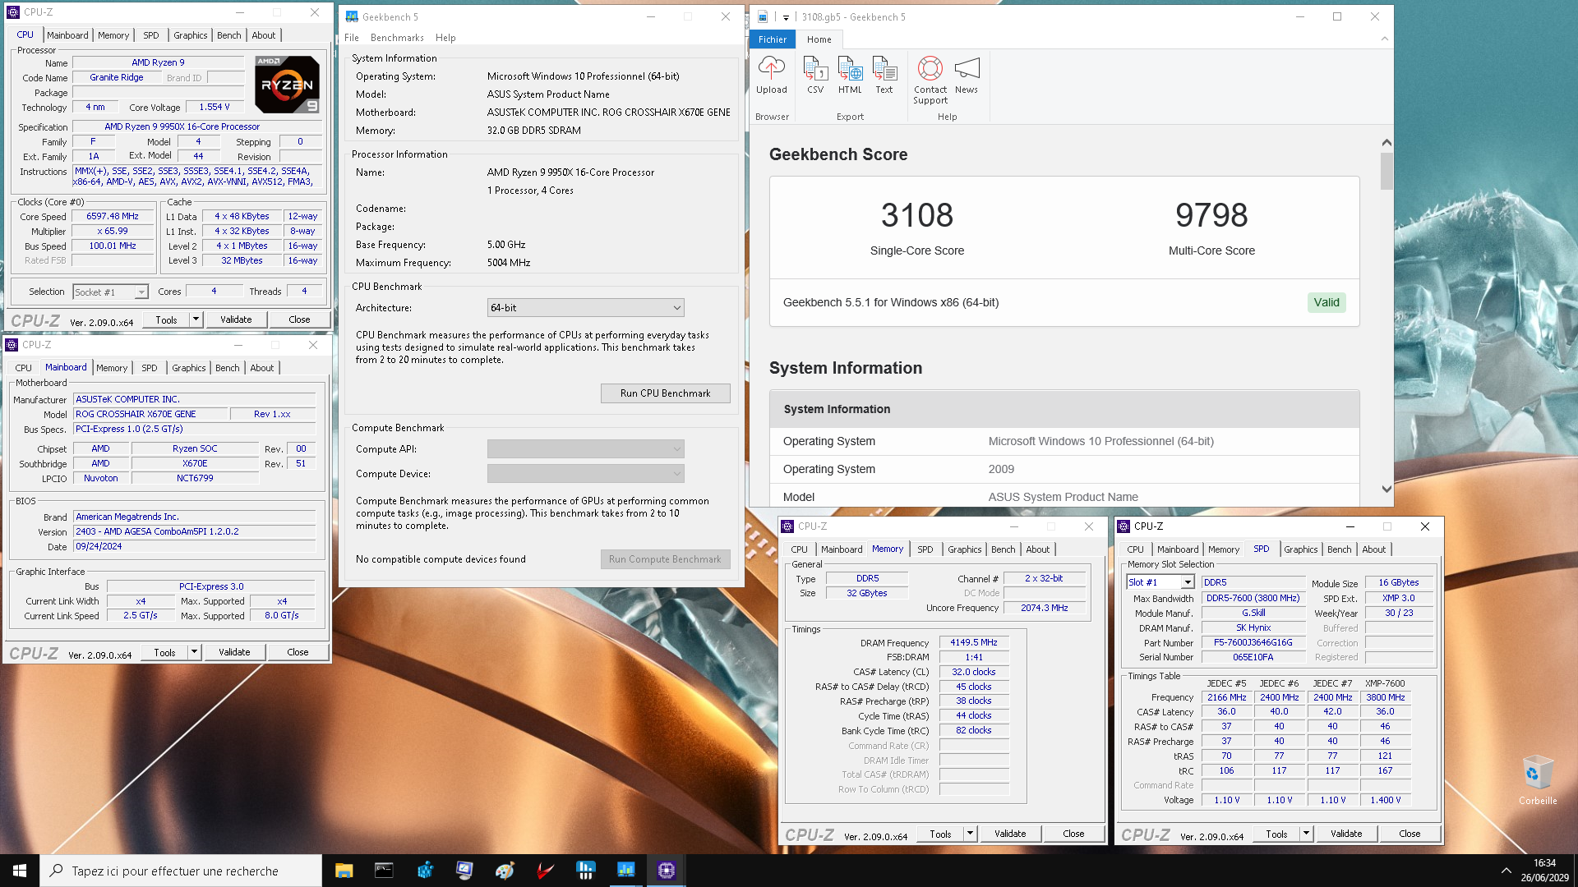This screenshot has width=1578, height=887.
Task: Click Validate in the CPU-Z Memory window
Action: click(x=1010, y=834)
